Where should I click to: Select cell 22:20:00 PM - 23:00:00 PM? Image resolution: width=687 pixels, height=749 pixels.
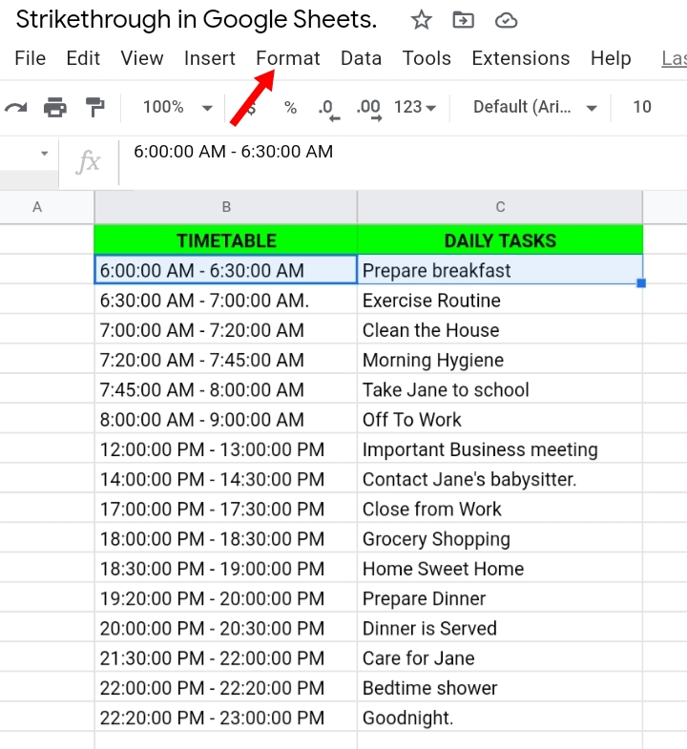pyautogui.click(x=226, y=717)
